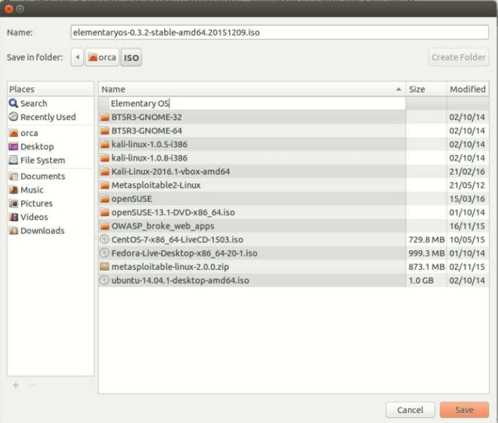498x423 pixels.
Task: Select the ISO path breadcrumb button
Action: 131,58
